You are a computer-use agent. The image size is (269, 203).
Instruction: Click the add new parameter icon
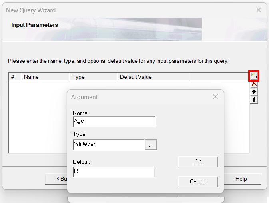coord(254,76)
